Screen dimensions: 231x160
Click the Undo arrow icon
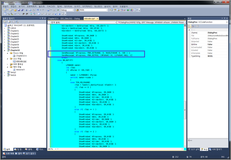pyautogui.click(x=38, y=10)
